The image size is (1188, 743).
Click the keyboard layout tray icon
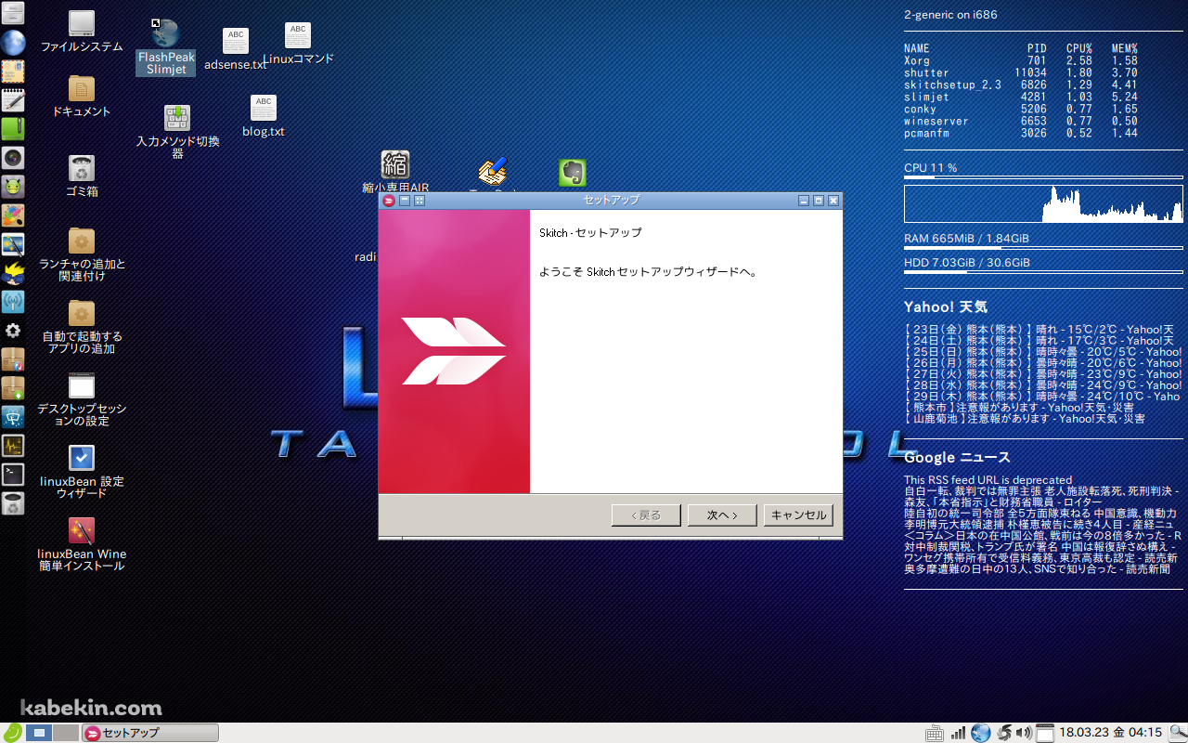pos(934,733)
